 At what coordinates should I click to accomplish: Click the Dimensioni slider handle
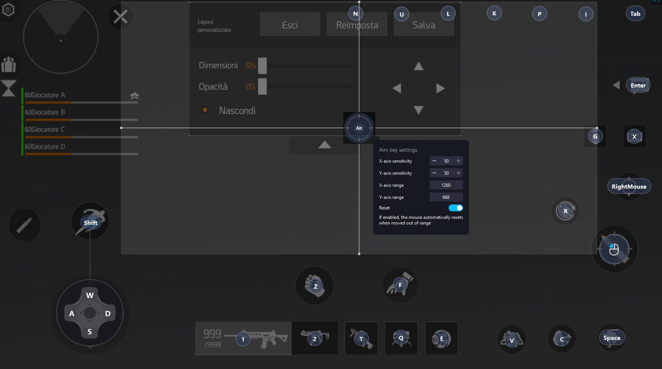[x=262, y=66]
